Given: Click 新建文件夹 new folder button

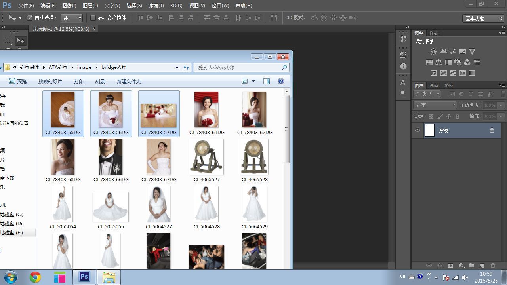Looking at the screenshot, I should [128, 82].
